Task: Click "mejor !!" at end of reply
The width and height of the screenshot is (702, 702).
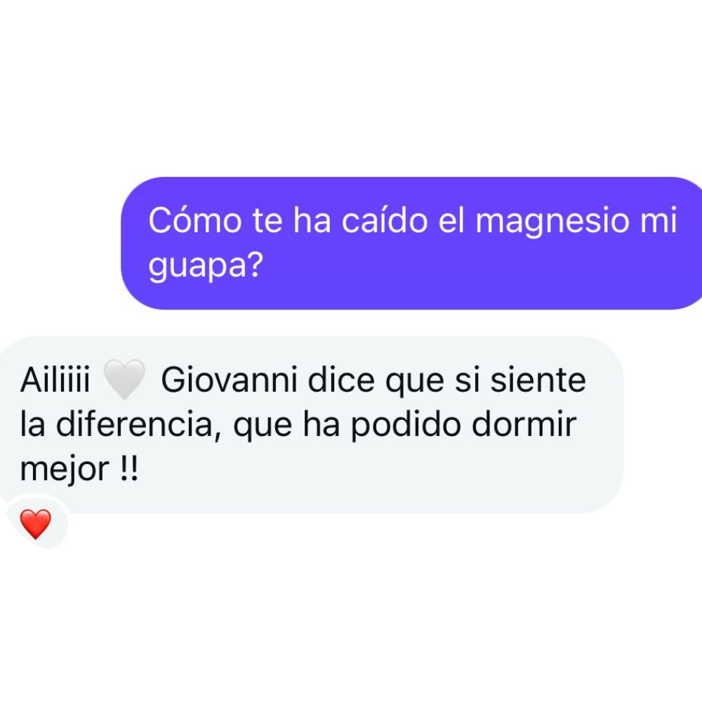Action: coord(79,469)
